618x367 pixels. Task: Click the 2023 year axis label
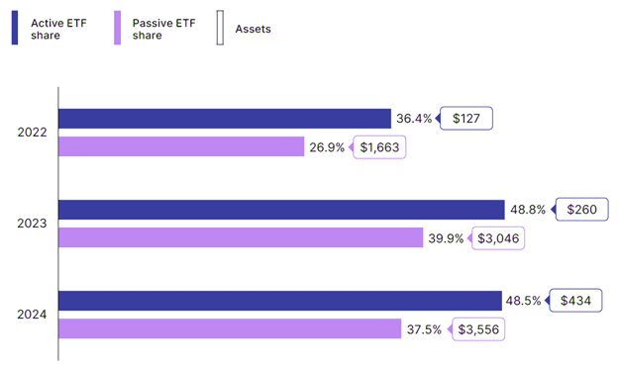(32, 224)
